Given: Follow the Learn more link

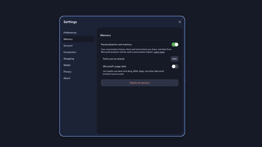Looking at the screenshot, I should [159, 52].
